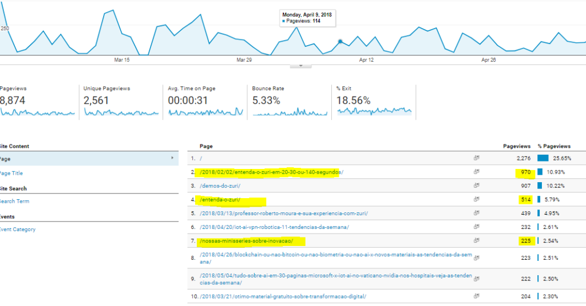Select Search Term under Site Search

(14, 201)
